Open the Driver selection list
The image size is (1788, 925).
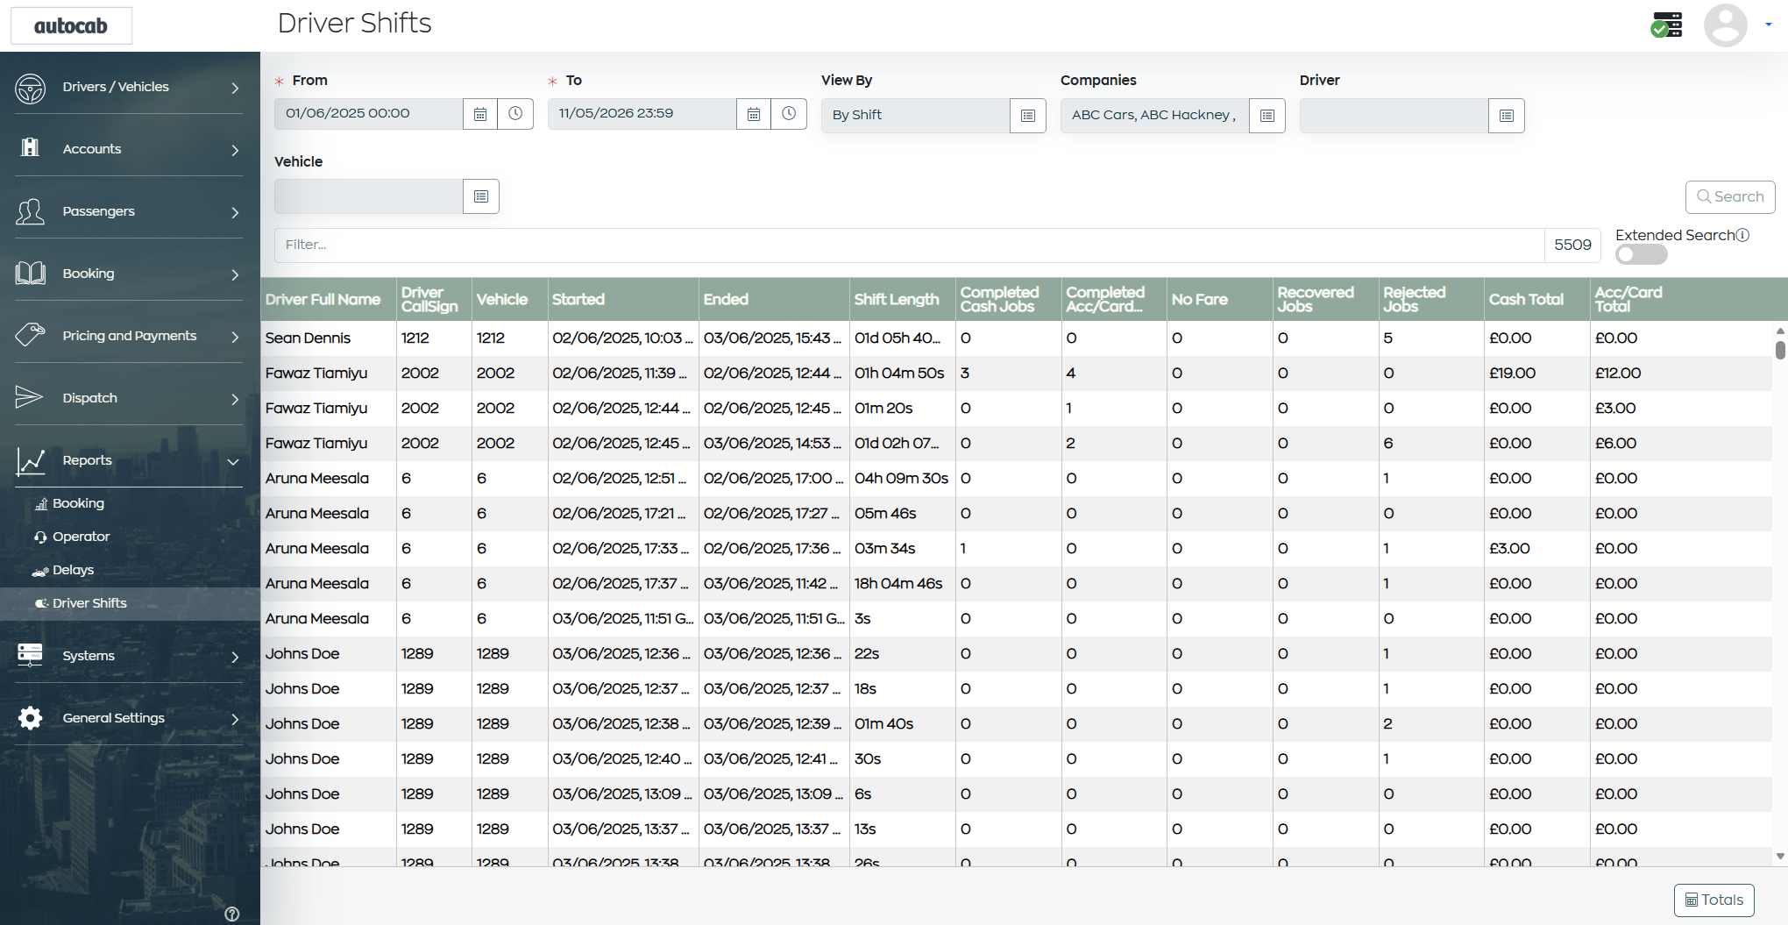[x=1507, y=116]
